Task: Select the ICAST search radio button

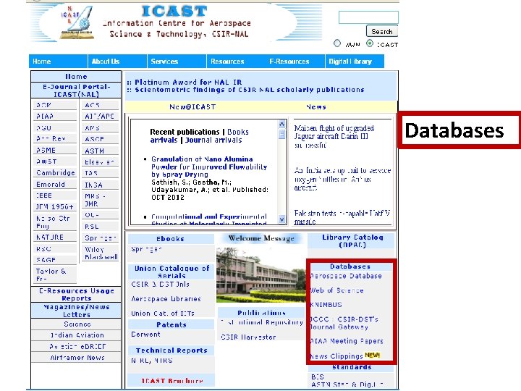Action: 370,43
